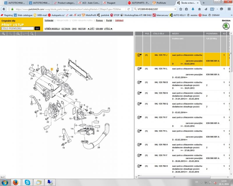Show hidden system tray icons arrow
Screen dimensions: 233x186
(202, 183)
